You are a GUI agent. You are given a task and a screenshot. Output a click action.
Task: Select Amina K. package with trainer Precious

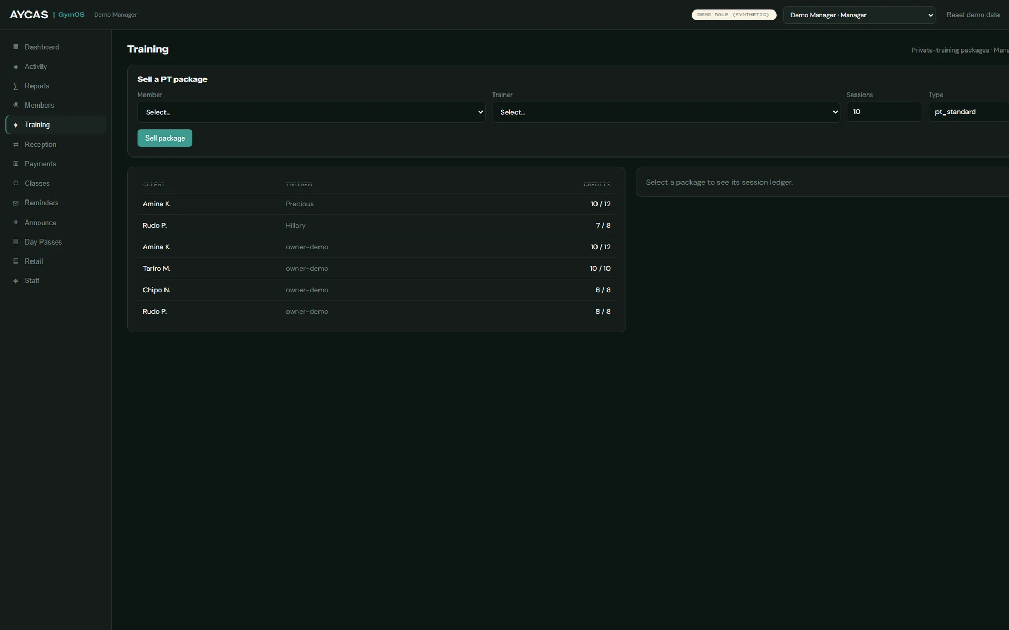(x=376, y=204)
